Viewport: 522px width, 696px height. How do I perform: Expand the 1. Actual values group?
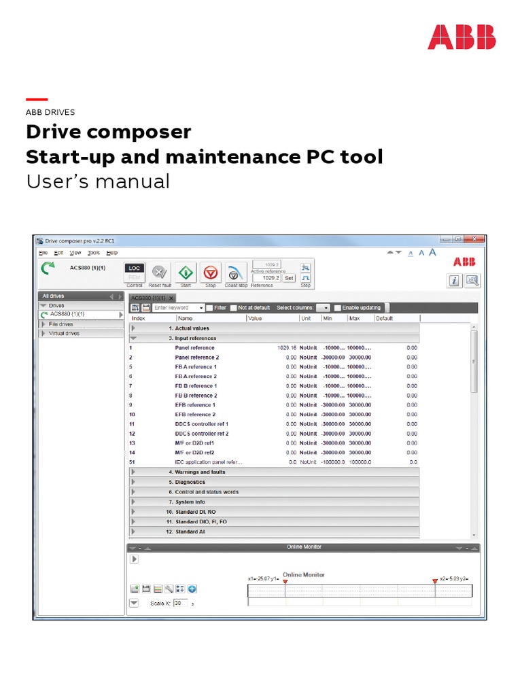[133, 328]
